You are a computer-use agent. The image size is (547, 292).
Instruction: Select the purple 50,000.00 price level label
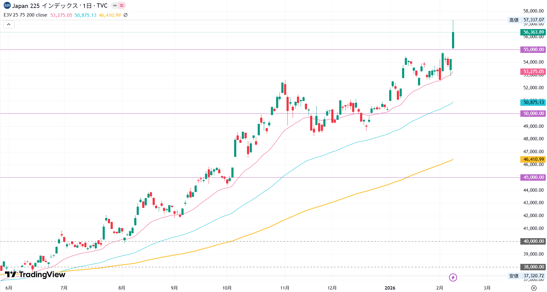(533, 113)
